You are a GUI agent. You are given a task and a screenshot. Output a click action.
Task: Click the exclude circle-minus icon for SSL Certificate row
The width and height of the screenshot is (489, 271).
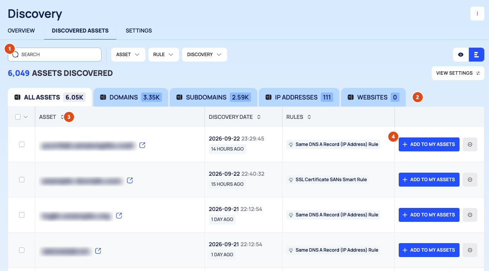click(x=470, y=180)
